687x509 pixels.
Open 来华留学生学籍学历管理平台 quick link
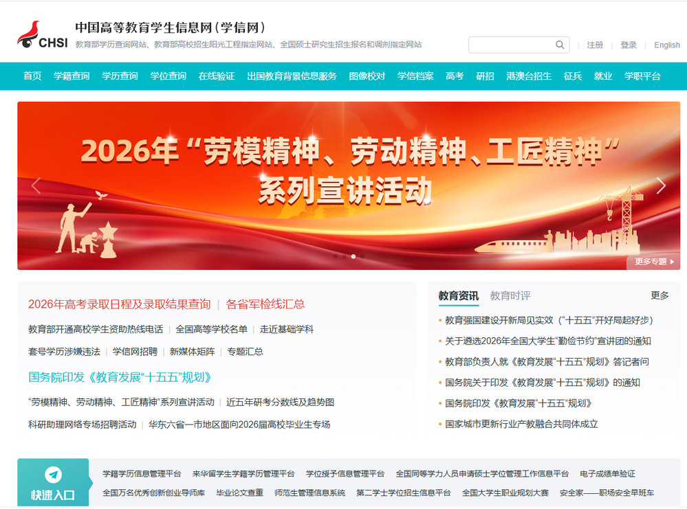[x=243, y=473]
